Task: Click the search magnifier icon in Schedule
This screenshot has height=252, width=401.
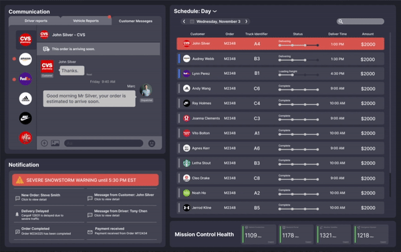Action: [x=340, y=21]
